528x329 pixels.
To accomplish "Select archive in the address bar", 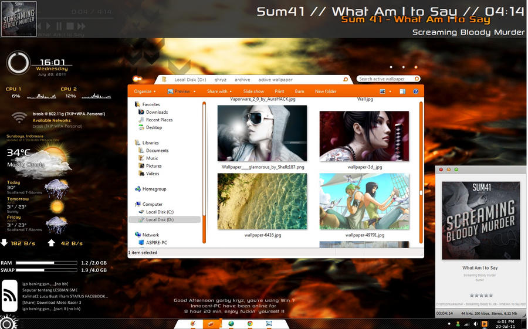I will [x=242, y=80].
